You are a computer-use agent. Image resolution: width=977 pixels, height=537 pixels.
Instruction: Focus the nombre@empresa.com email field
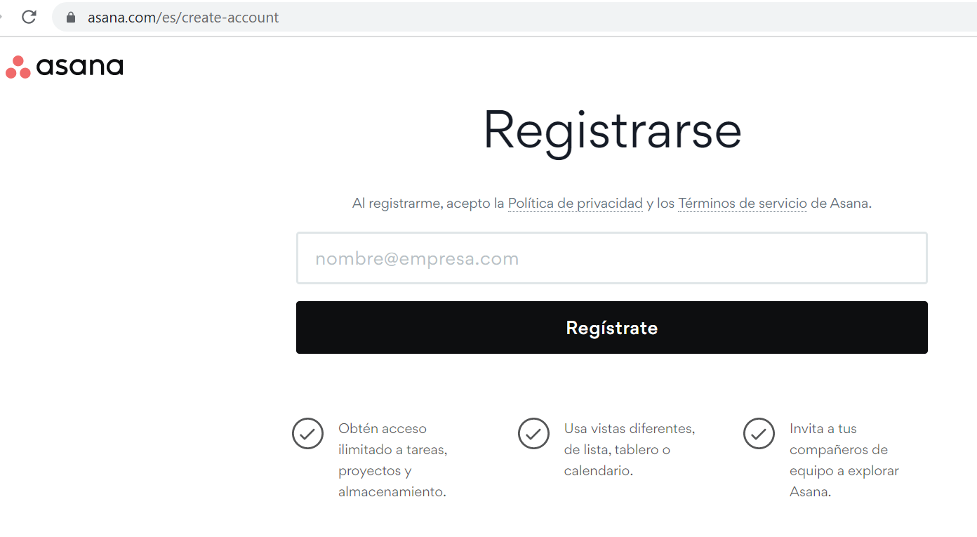[611, 258]
